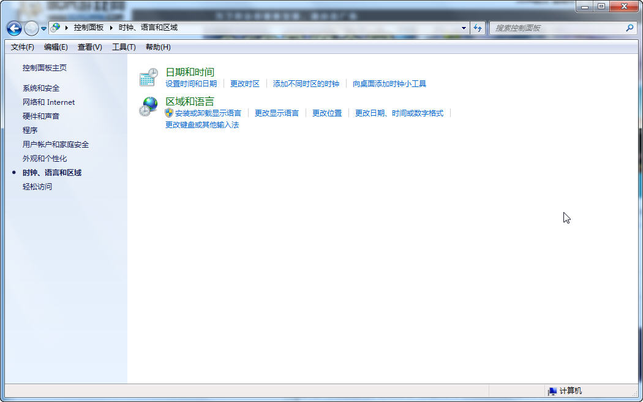This screenshot has height=402, width=643.
Task: Click 更改键盘或其他输入法 link
Action: tap(201, 124)
